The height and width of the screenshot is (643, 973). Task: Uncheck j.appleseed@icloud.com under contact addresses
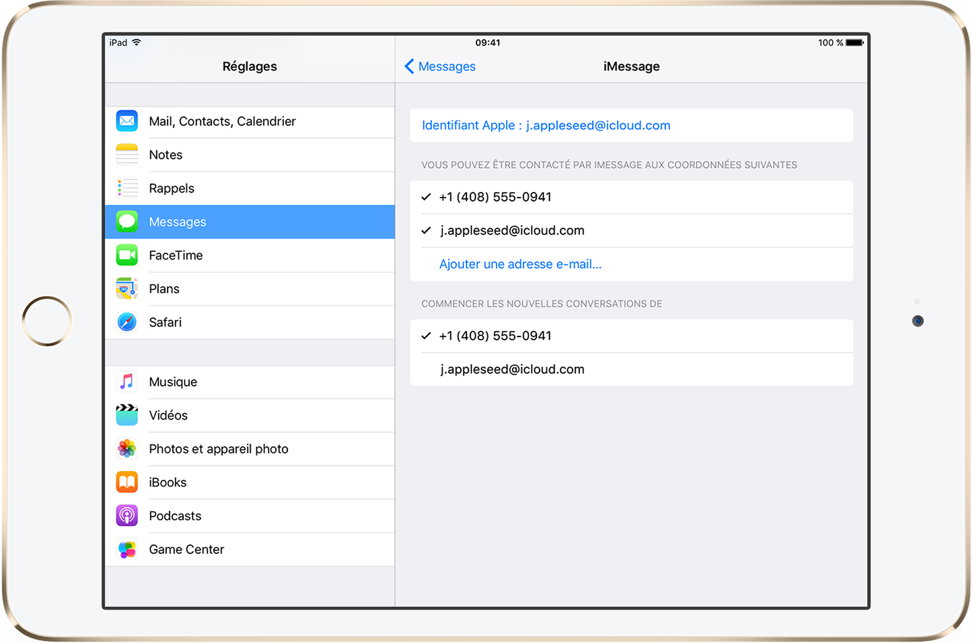(631, 231)
